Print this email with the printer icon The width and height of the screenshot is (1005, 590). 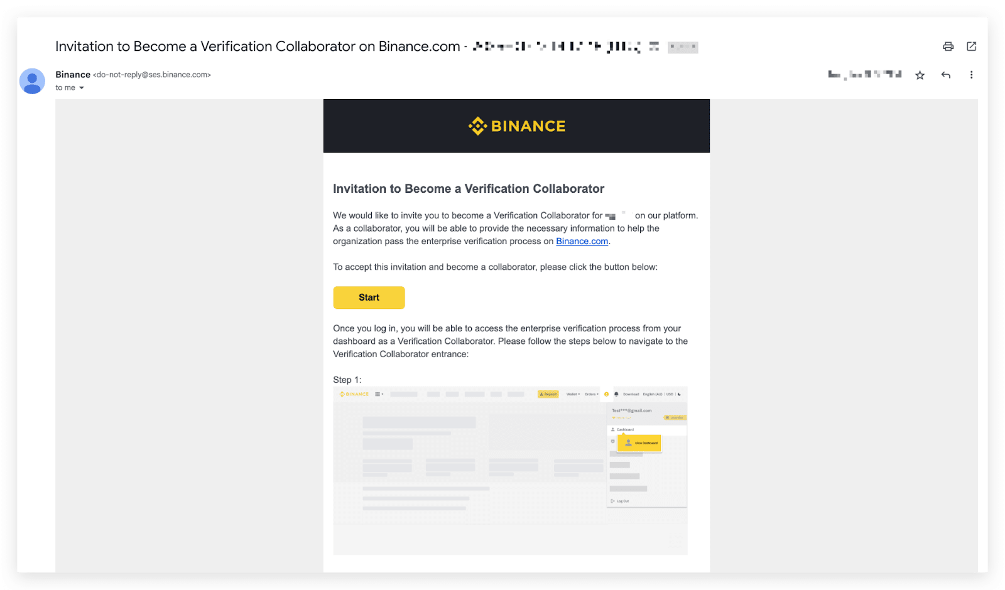pyautogui.click(x=948, y=46)
